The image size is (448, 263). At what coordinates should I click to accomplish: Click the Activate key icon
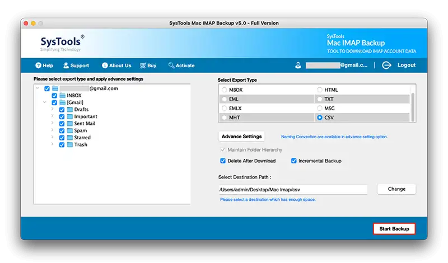pos(171,65)
